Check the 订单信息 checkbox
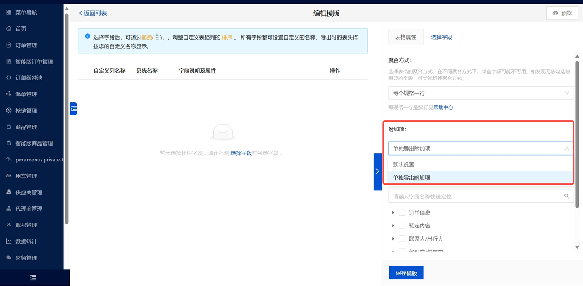This screenshot has width=583, height=286. [402, 212]
